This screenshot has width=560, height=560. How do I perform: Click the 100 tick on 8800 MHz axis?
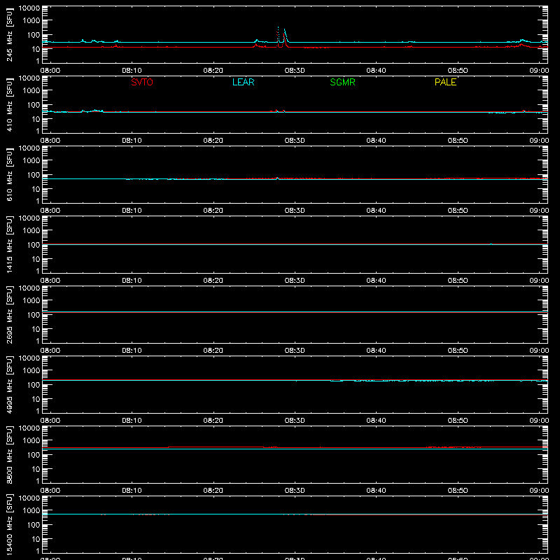tap(34, 455)
